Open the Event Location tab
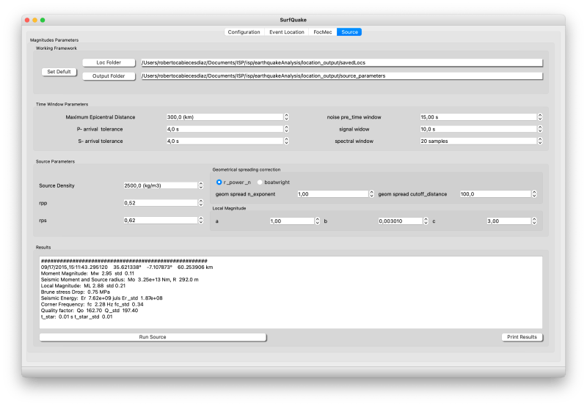587x406 pixels. 287,32
